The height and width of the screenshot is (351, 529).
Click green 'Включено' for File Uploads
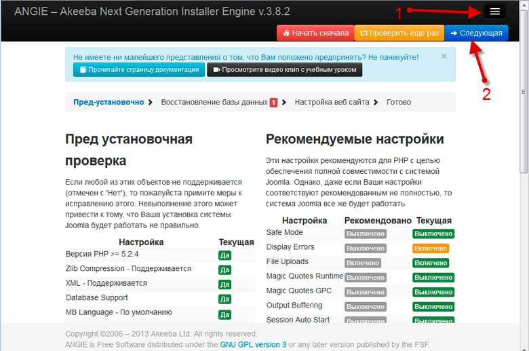431,263
